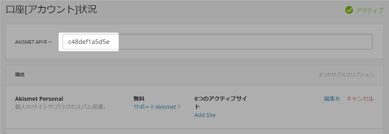Select the API key text c48def1a5d5e

coord(89,42)
